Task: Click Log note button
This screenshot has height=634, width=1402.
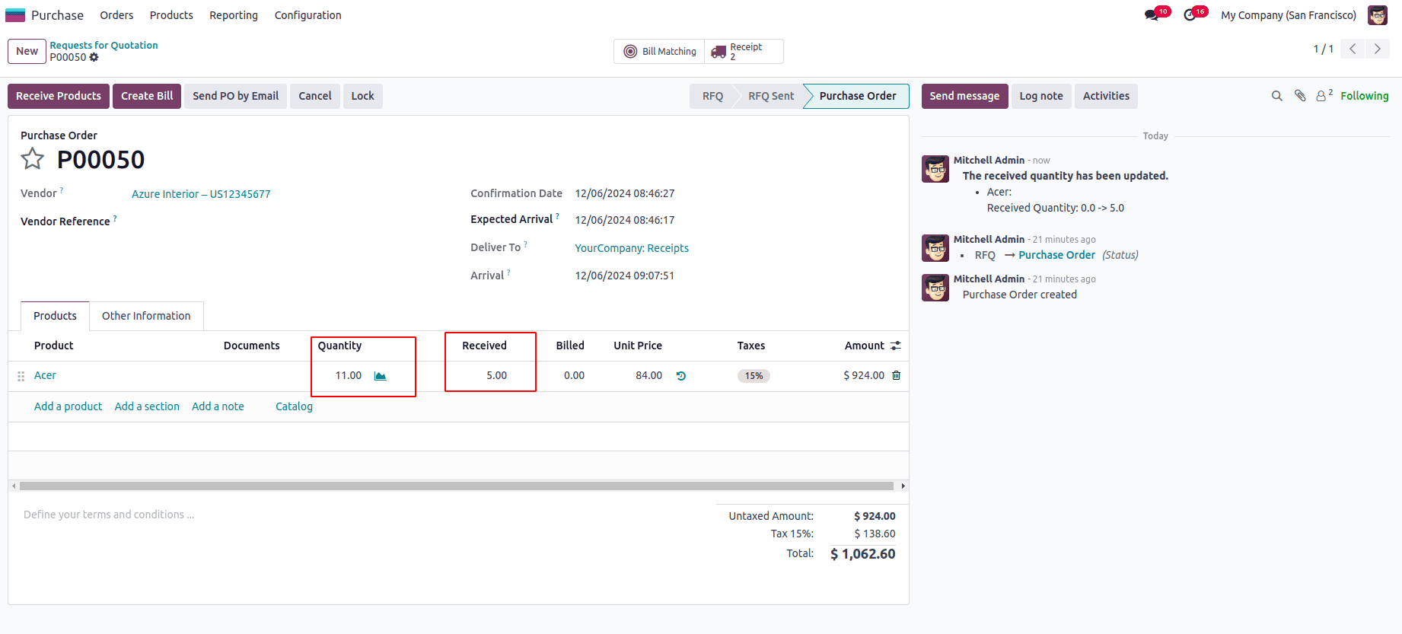Action: 1041,96
